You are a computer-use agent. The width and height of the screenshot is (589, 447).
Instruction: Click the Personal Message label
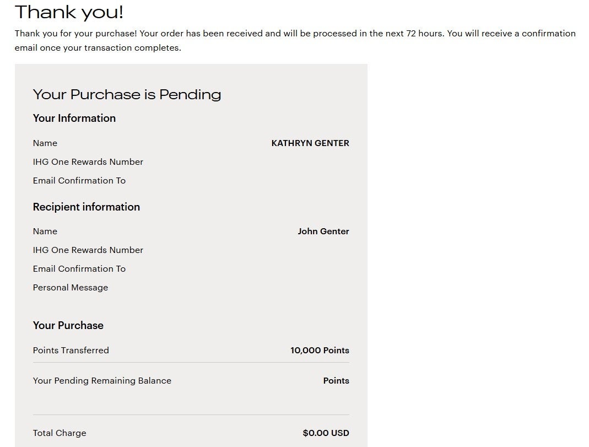tap(71, 288)
